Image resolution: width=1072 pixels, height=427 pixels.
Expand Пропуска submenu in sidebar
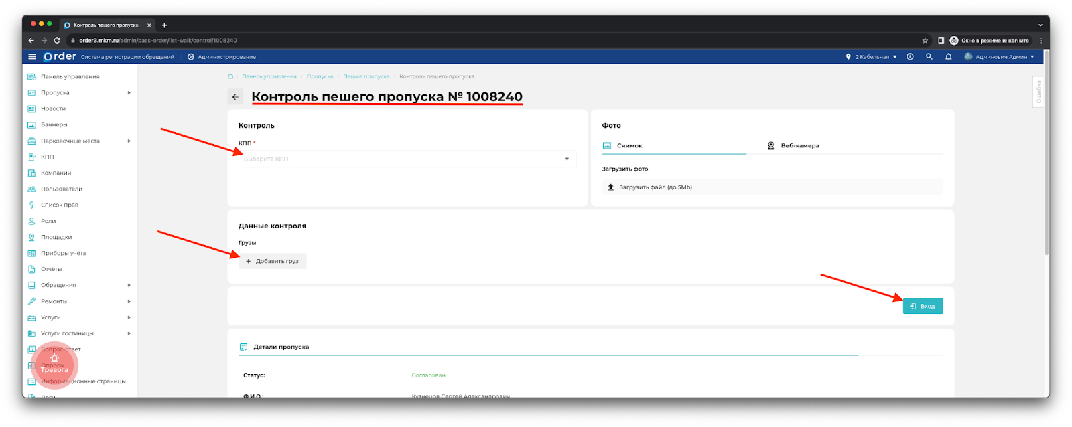click(x=79, y=93)
